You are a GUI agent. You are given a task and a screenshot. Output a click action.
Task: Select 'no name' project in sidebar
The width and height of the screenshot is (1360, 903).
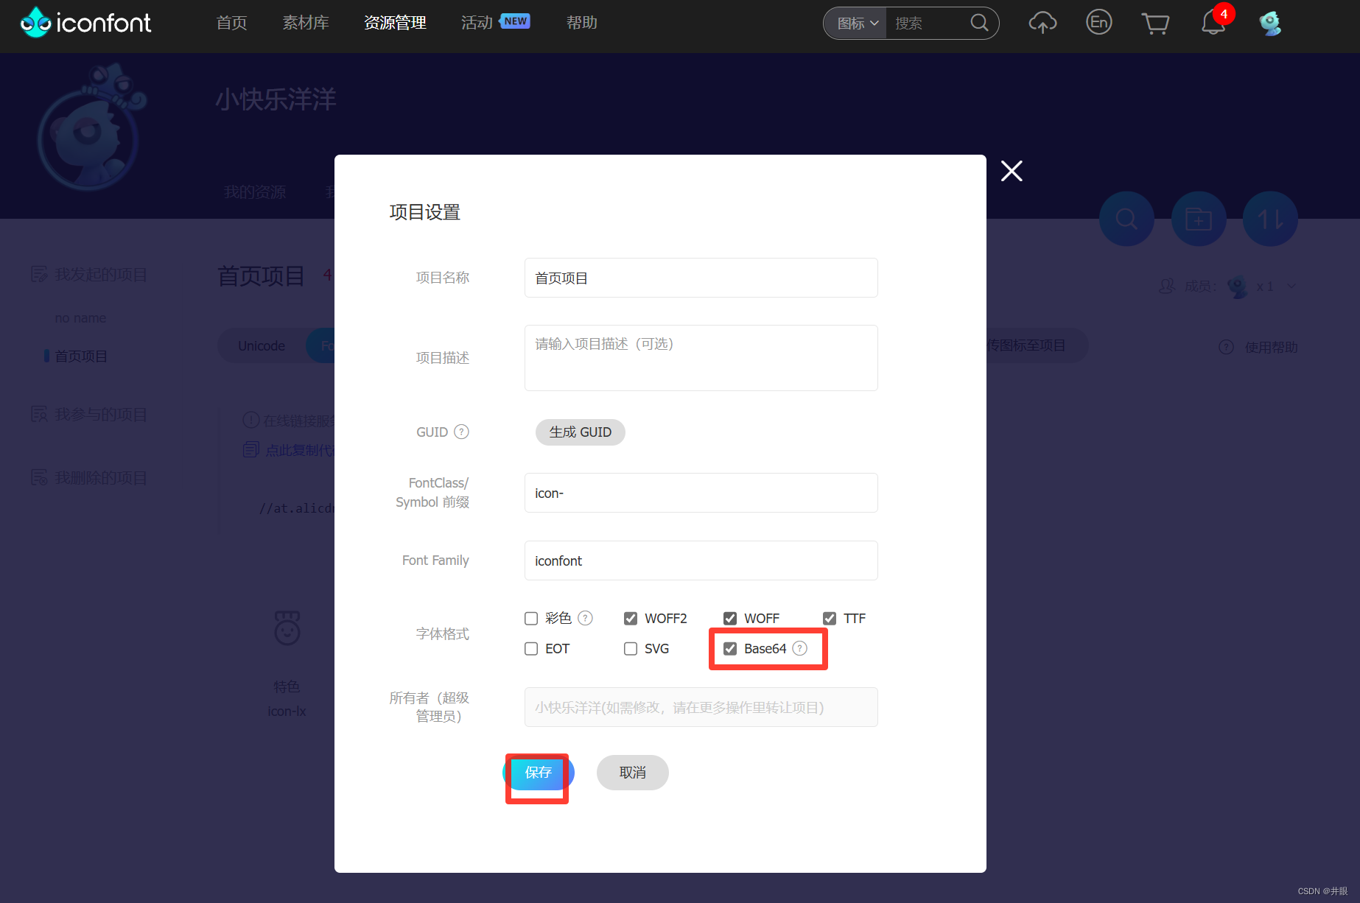click(80, 318)
